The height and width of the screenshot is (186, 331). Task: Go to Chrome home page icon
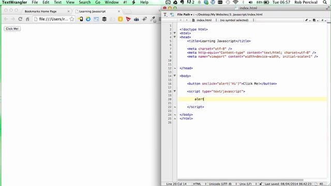pos(27,19)
